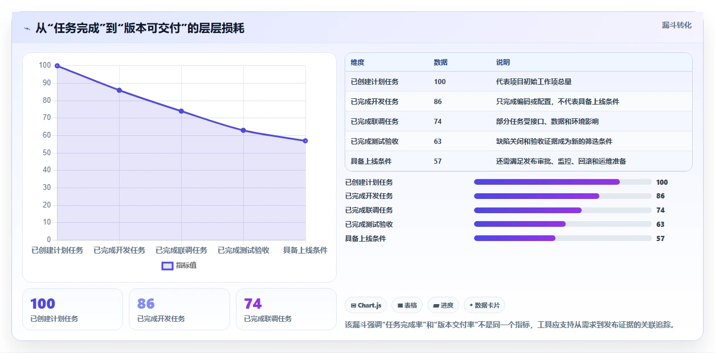Image resolution: width=715 pixels, height=353 pixels.
Task: Click the chart data point at 已完成测试验收
Action: coord(243,130)
